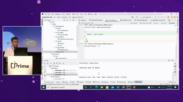Run the POST users request gutter arrow
The height and width of the screenshot is (102, 183).
[81, 25]
